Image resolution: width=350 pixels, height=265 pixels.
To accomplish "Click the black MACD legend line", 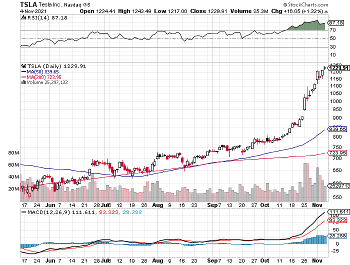I will click(x=23, y=212).
